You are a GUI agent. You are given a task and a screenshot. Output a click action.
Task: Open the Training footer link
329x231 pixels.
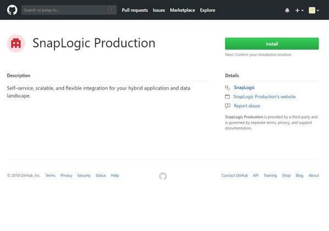coord(270,176)
